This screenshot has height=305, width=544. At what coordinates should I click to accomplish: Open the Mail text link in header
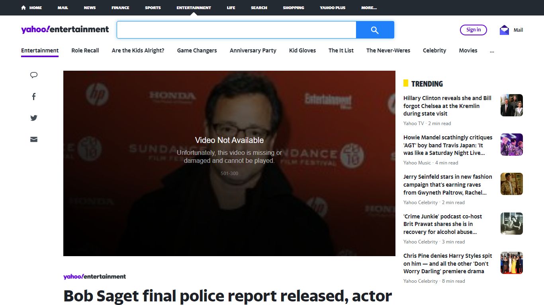point(518,30)
